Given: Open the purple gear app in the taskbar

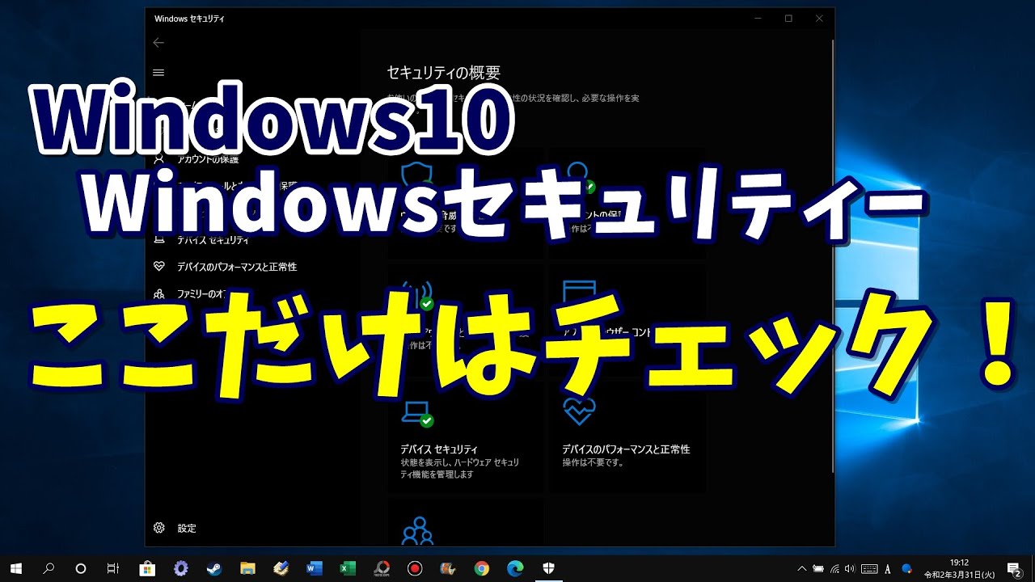Looking at the screenshot, I should [x=181, y=568].
